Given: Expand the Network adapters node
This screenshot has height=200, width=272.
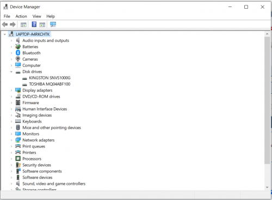Looking at the screenshot, I should [11, 140].
